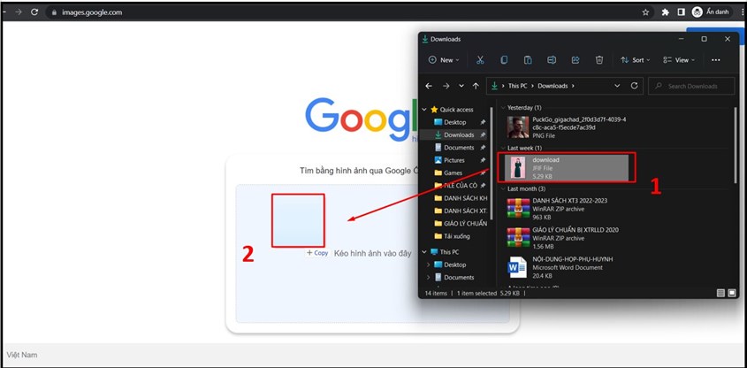
Task: Select the PuckGo_gigachad PNG file
Action: click(x=567, y=127)
